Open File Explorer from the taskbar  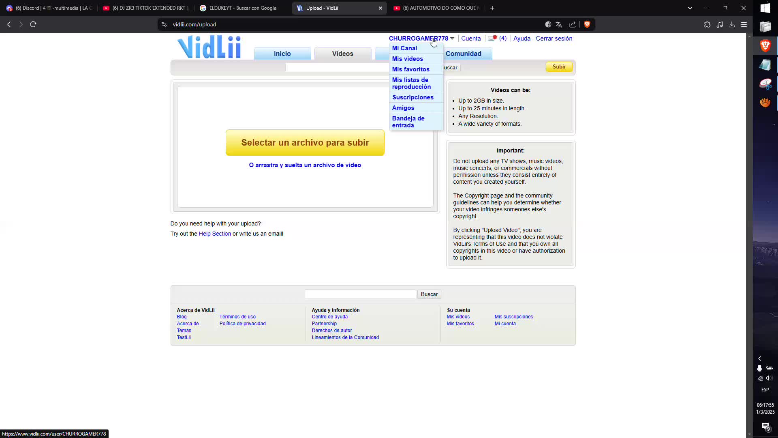coord(765,27)
